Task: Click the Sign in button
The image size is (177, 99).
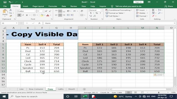Action: click(x=138, y=2)
